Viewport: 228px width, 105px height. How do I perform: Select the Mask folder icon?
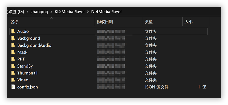coord(13,52)
